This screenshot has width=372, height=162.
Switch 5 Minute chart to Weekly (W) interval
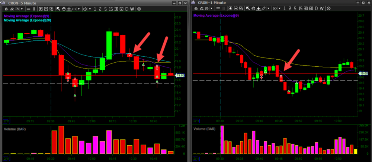[132, 9]
